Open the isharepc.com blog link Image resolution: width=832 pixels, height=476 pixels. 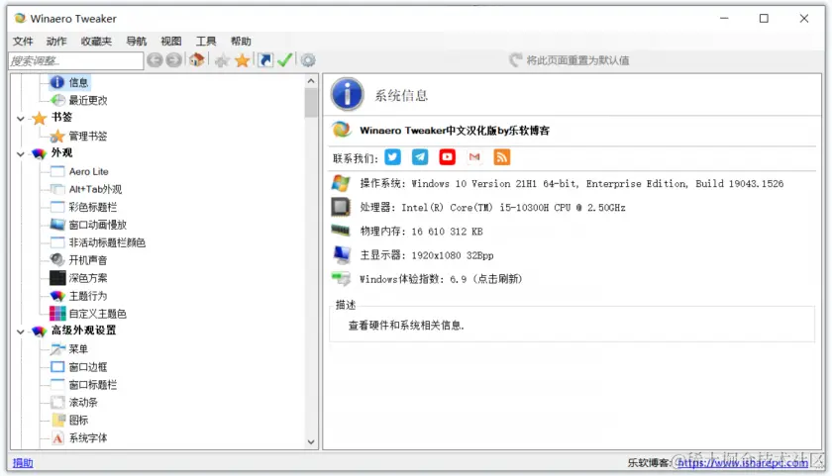(x=743, y=463)
